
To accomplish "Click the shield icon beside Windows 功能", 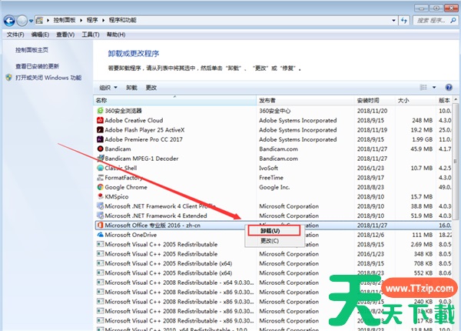I will (x=8, y=78).
